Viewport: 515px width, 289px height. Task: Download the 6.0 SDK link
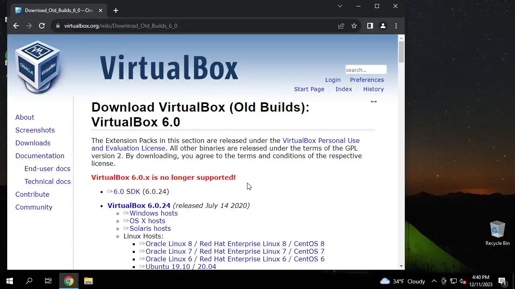click(126, 191)
